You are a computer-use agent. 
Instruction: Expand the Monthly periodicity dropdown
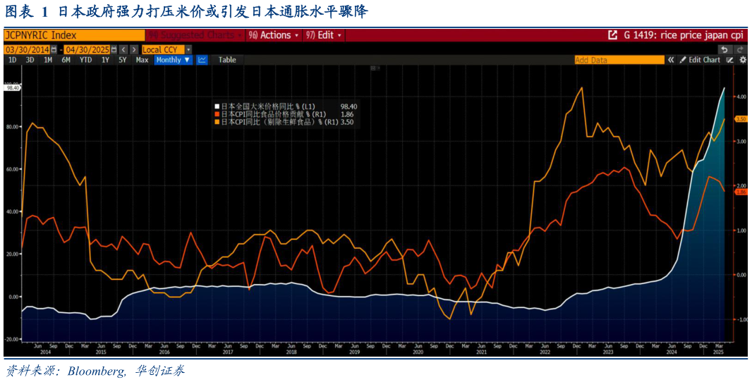(x=173, y=60)
